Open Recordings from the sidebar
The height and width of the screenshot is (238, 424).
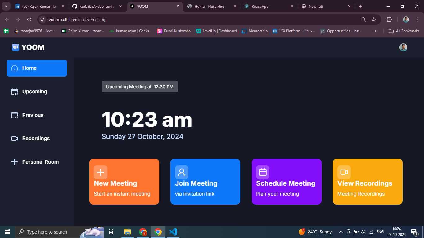coord(37,139)
